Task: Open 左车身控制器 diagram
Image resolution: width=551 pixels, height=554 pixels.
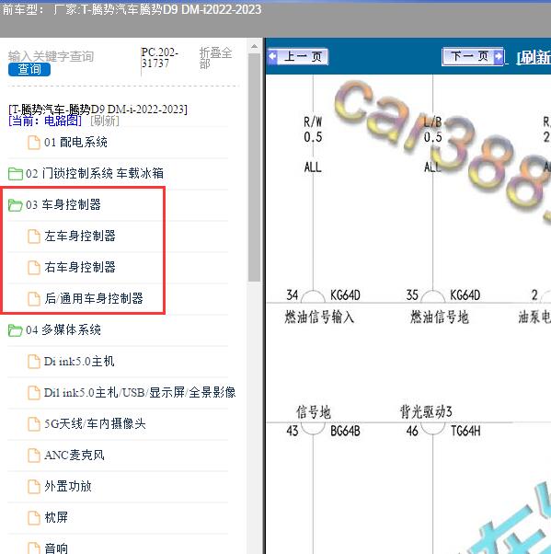Action: click(x=80, y=236)
